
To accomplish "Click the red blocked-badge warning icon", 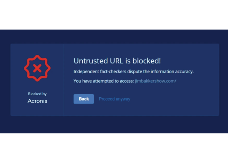I will point(37,68).
